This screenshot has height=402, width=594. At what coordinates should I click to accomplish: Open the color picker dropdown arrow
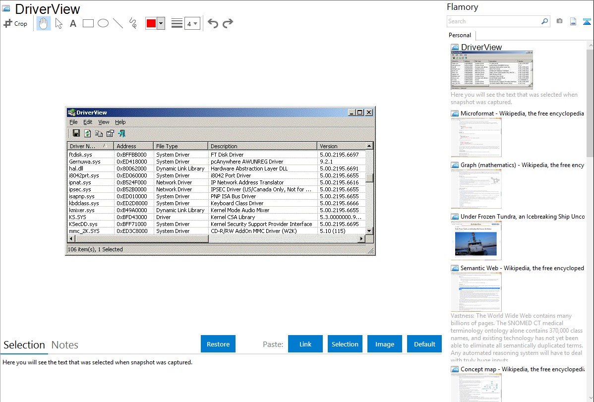(x=161, y=23)
